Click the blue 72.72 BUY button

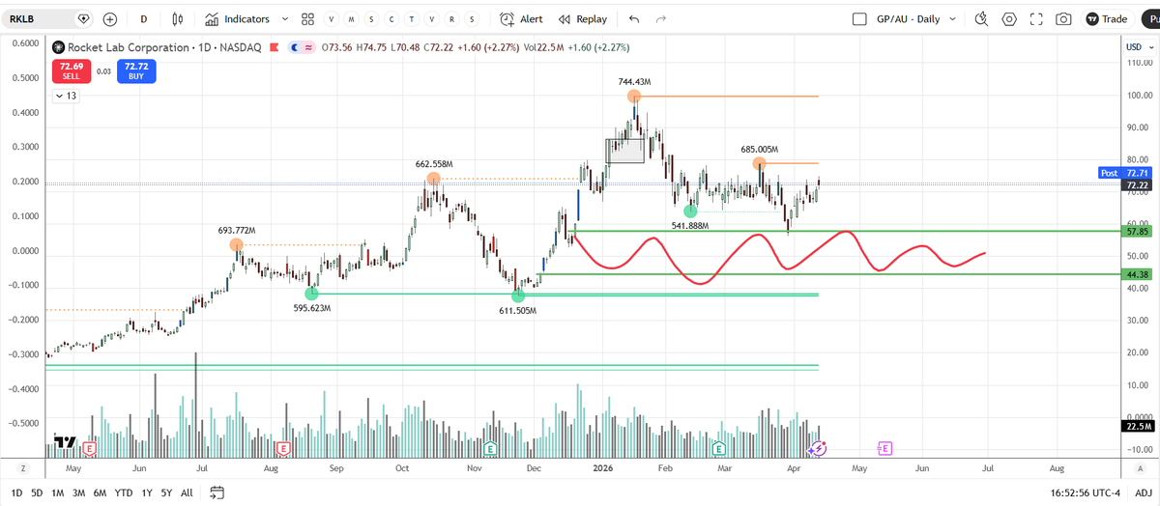(135, 71)
